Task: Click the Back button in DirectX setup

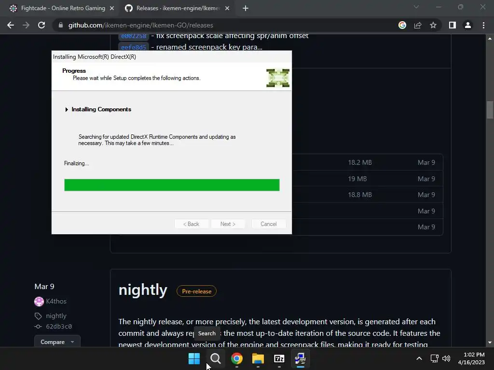Action: (x=191, y=224)
